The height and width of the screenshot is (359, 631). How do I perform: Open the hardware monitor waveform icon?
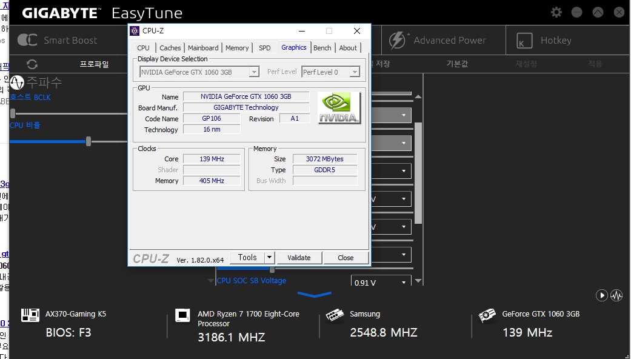[616, 295]
